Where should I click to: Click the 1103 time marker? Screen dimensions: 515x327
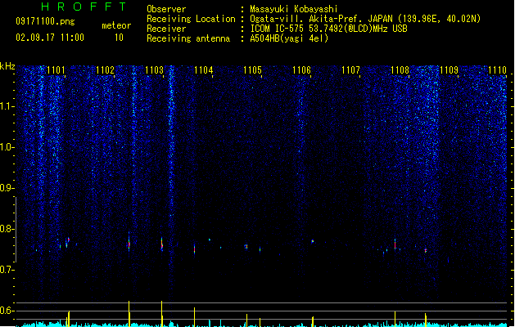155,70
